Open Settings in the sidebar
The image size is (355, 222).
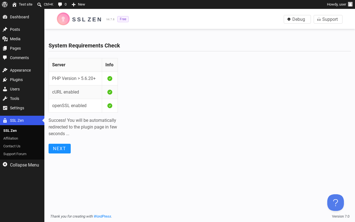point(22,108)
